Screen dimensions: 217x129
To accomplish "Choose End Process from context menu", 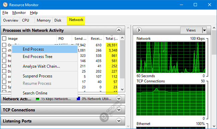I will (x=45, y=49).
